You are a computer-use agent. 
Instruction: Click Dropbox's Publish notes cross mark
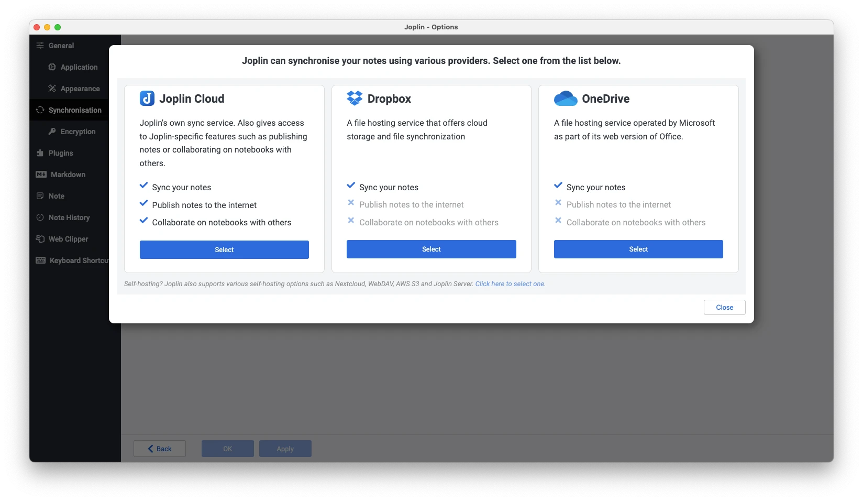point(351,203)
